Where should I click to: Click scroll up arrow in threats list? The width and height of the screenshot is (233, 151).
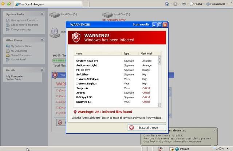[160, 58]
